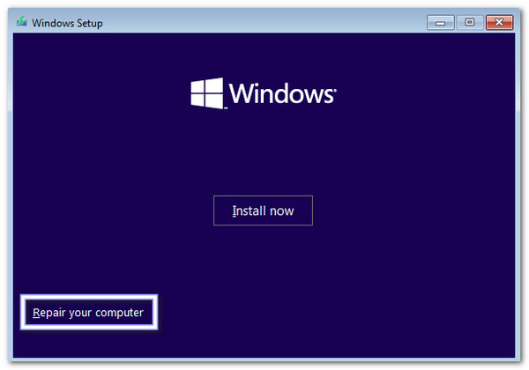Click the word "Repair" in the bottom link
Viewport: 529px width, 370px height.
pos(51,313)
